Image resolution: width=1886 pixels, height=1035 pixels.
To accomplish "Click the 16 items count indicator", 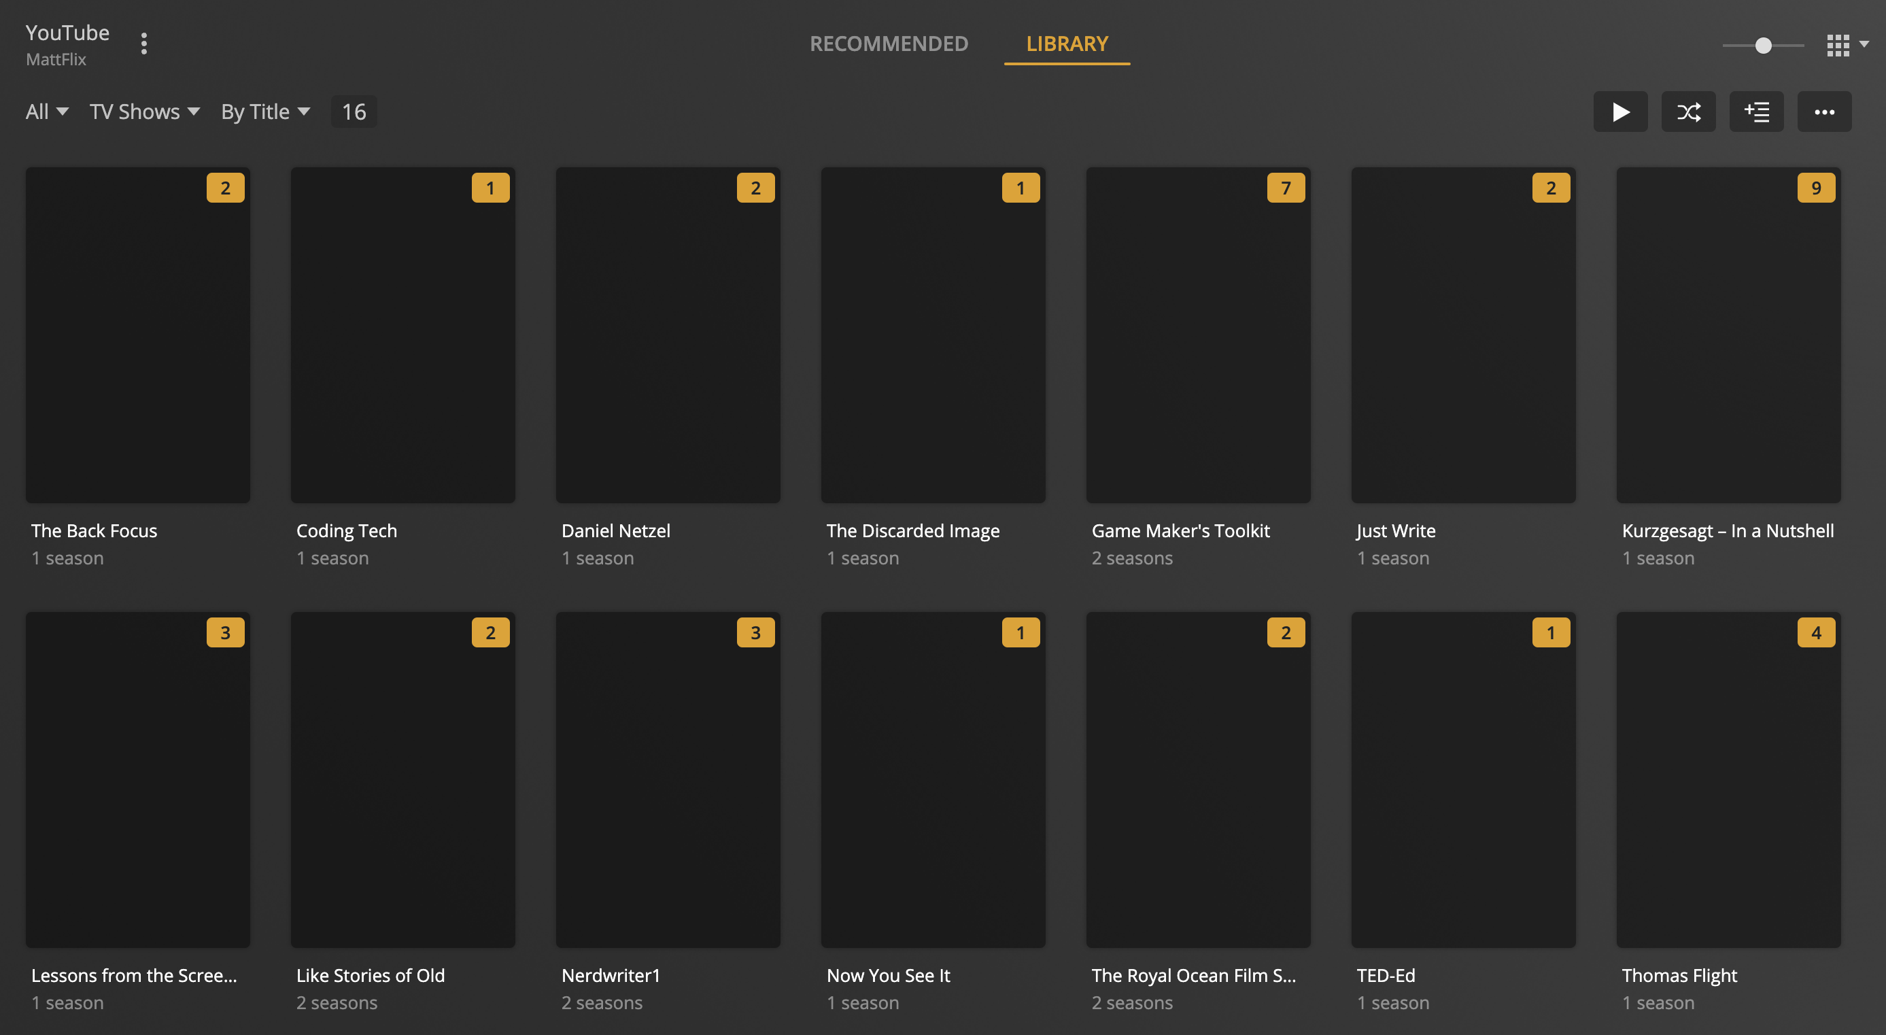I will (x=353, y=111).
